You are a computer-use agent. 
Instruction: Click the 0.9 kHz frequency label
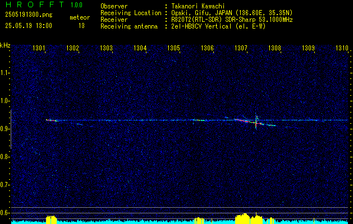(4, 129)
